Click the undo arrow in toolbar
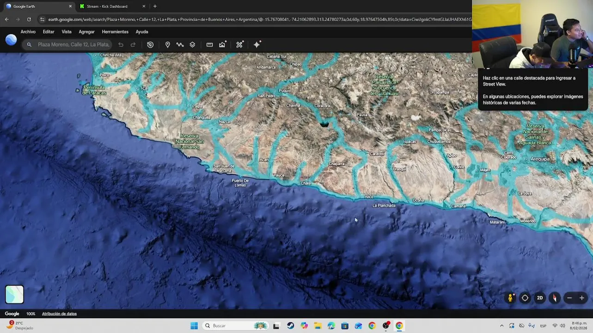 [x=121, y=45]
